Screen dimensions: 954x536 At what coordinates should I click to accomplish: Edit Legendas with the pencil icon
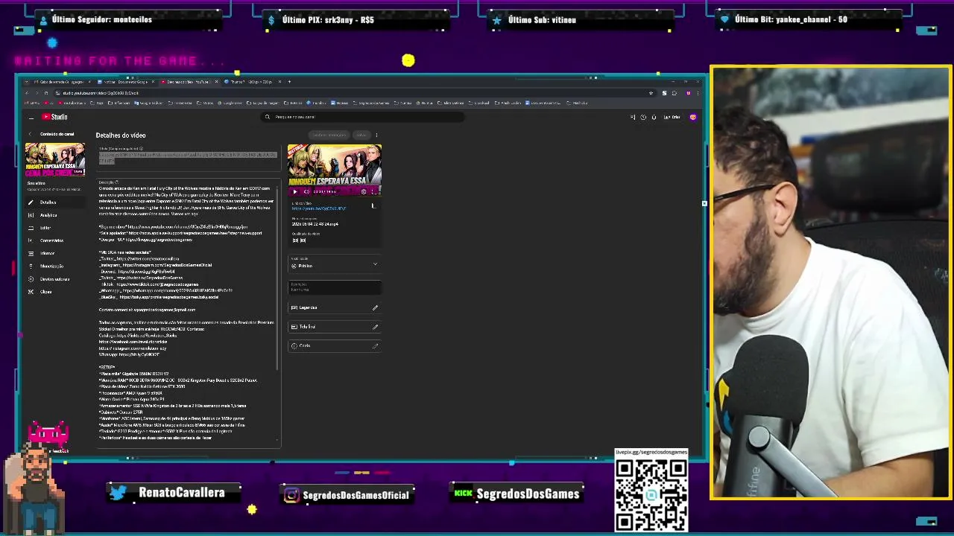click(x=375, y=307)
